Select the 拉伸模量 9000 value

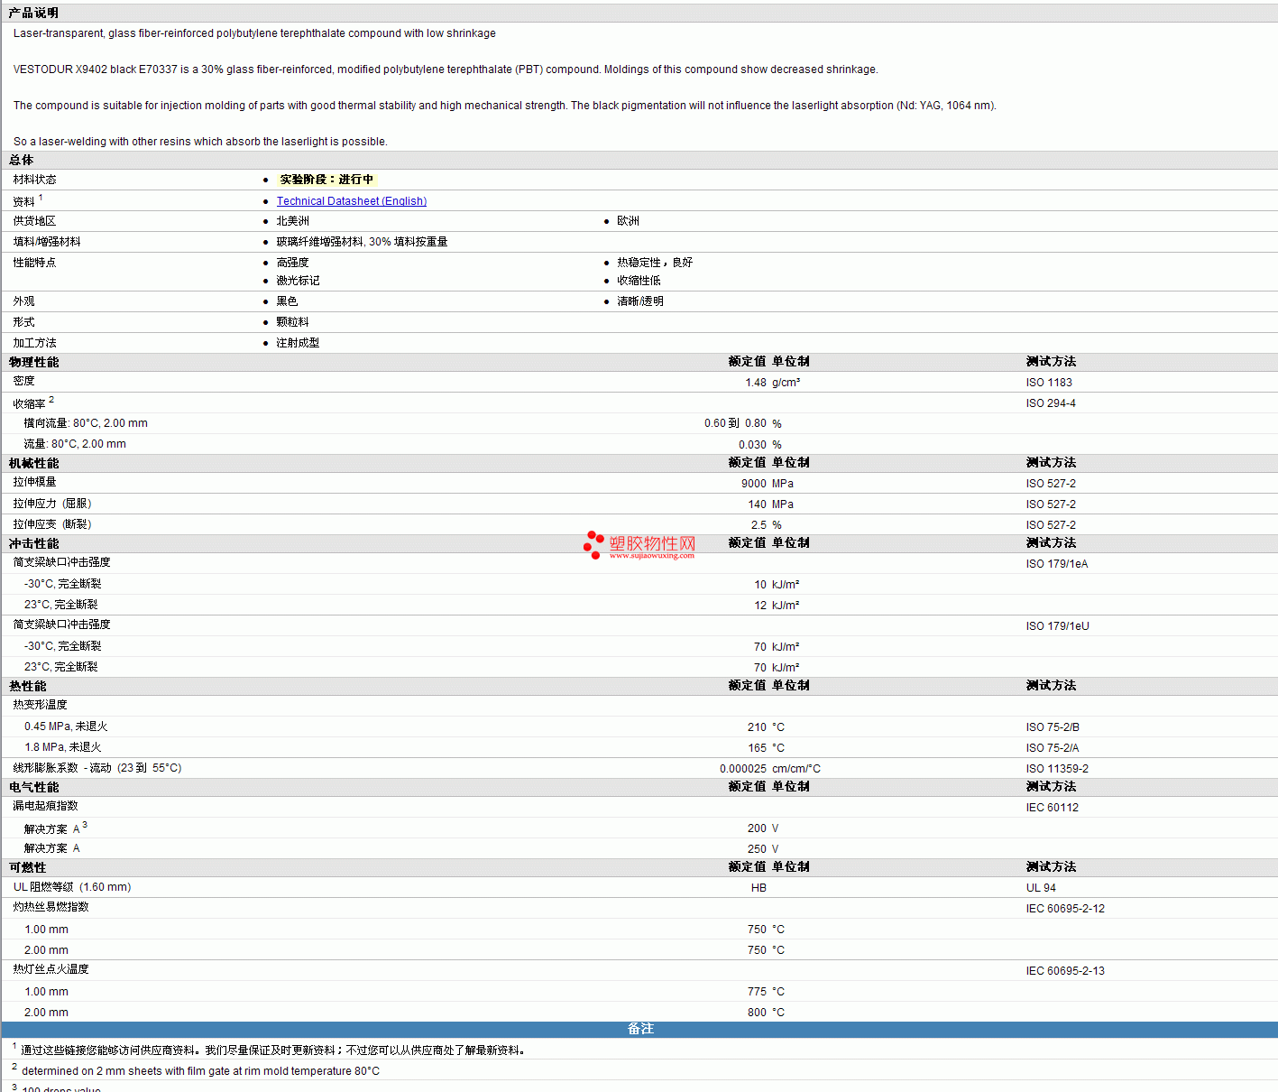pyautogui.click(x=753, y=484)
